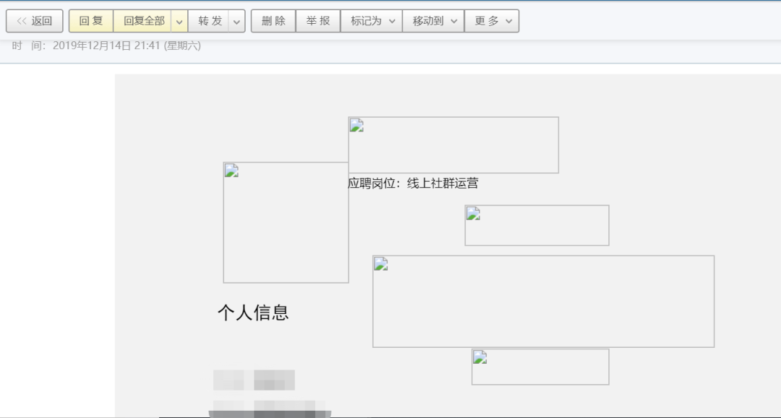The width and height of the screenshot is (781, 418).
Task: Click the 删除 delete toolbar item
Action: 273,20
